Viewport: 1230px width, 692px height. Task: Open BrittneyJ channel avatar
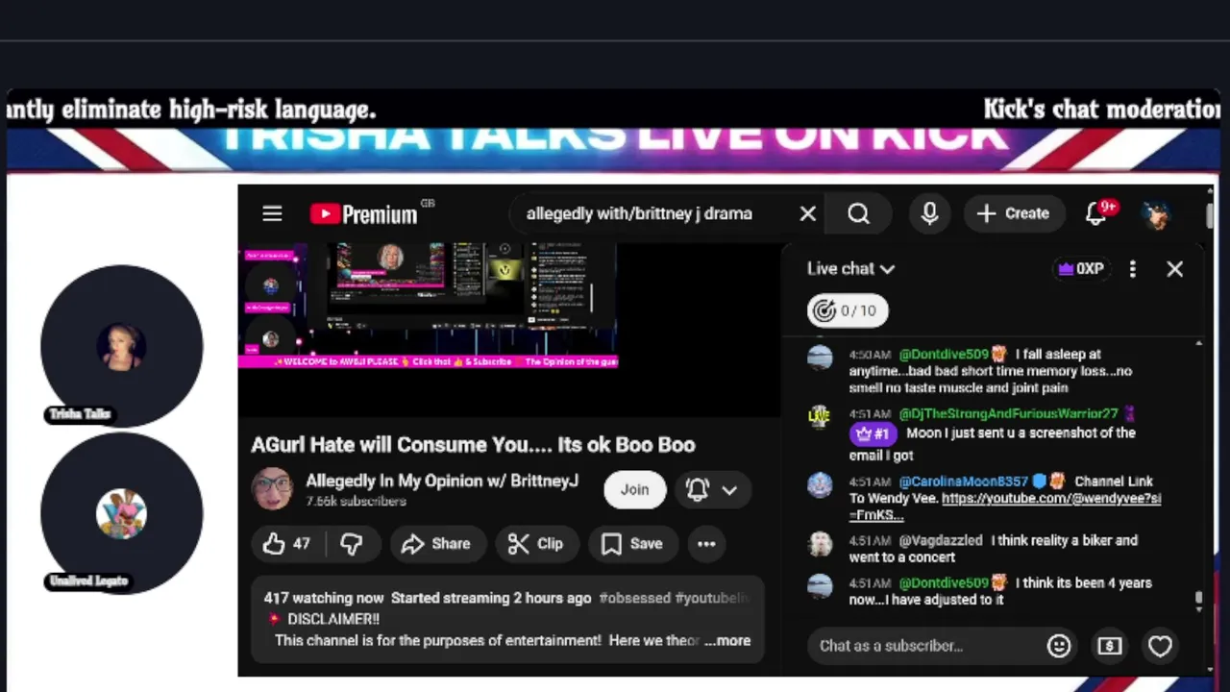click(x=272, y=489)
